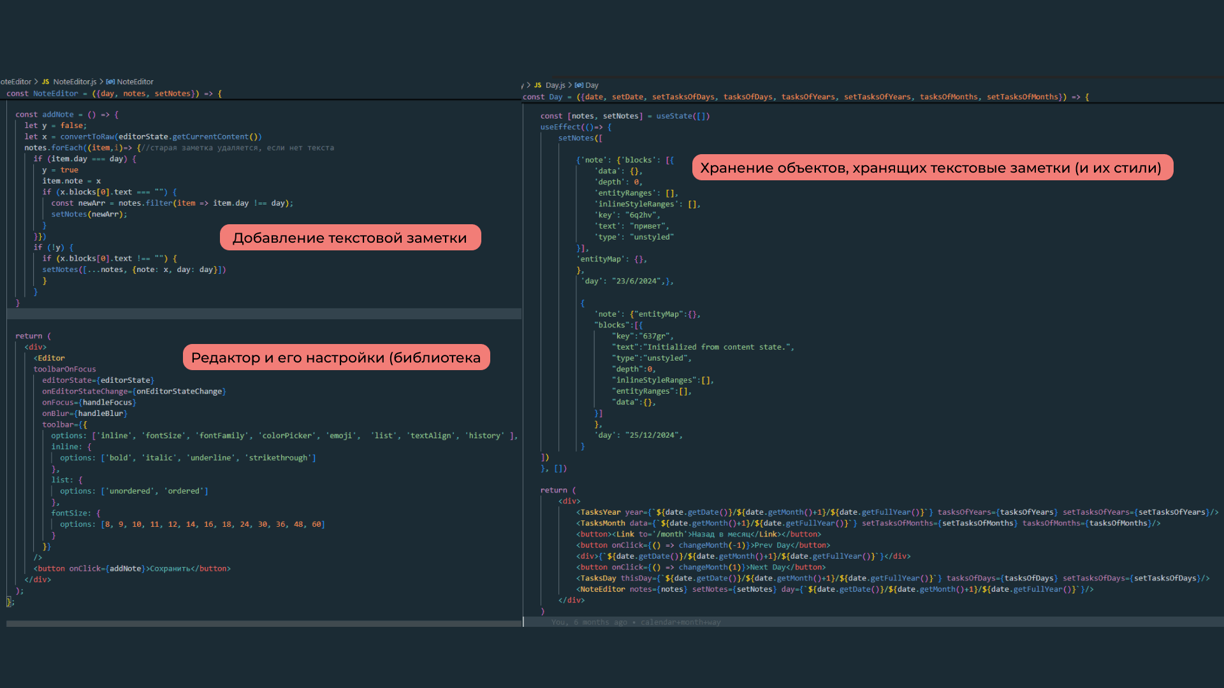Click the 'fontSize: {' line
This screenshot has width=1224, height=688.
[76, 513]
